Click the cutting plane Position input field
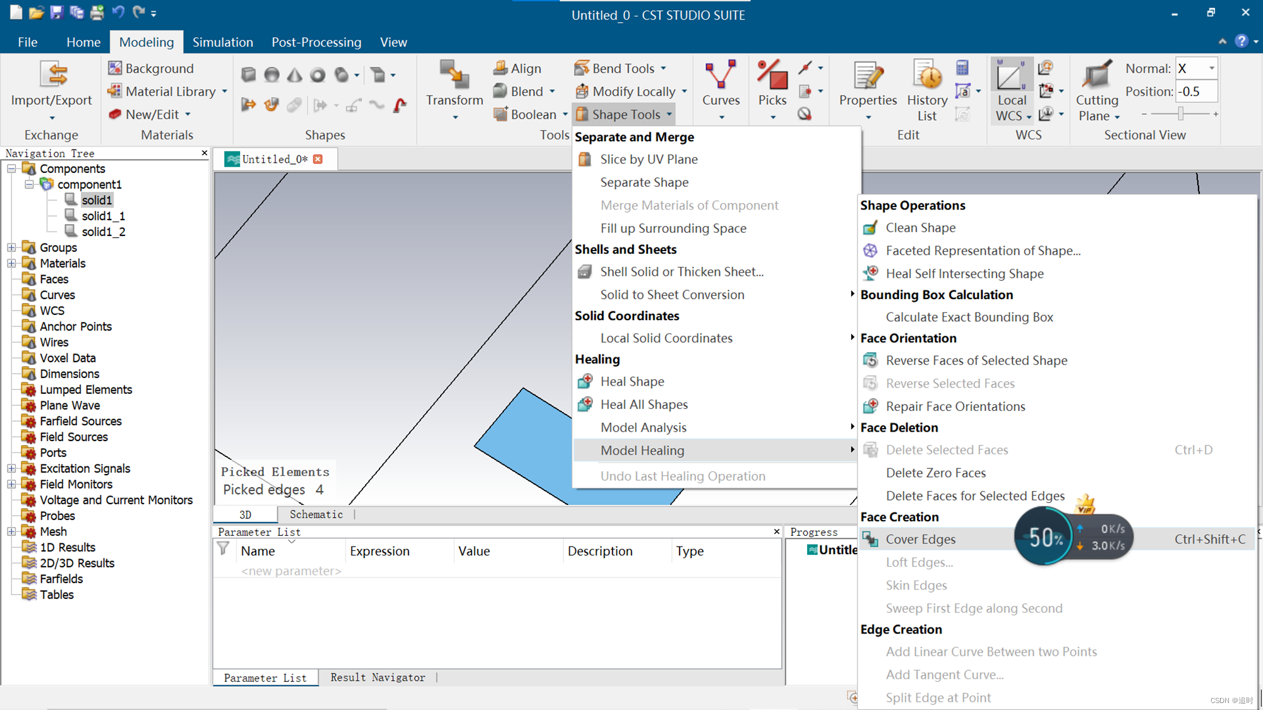The height and width of the screenshot is (710, 1263). (x=1195, y=92)
